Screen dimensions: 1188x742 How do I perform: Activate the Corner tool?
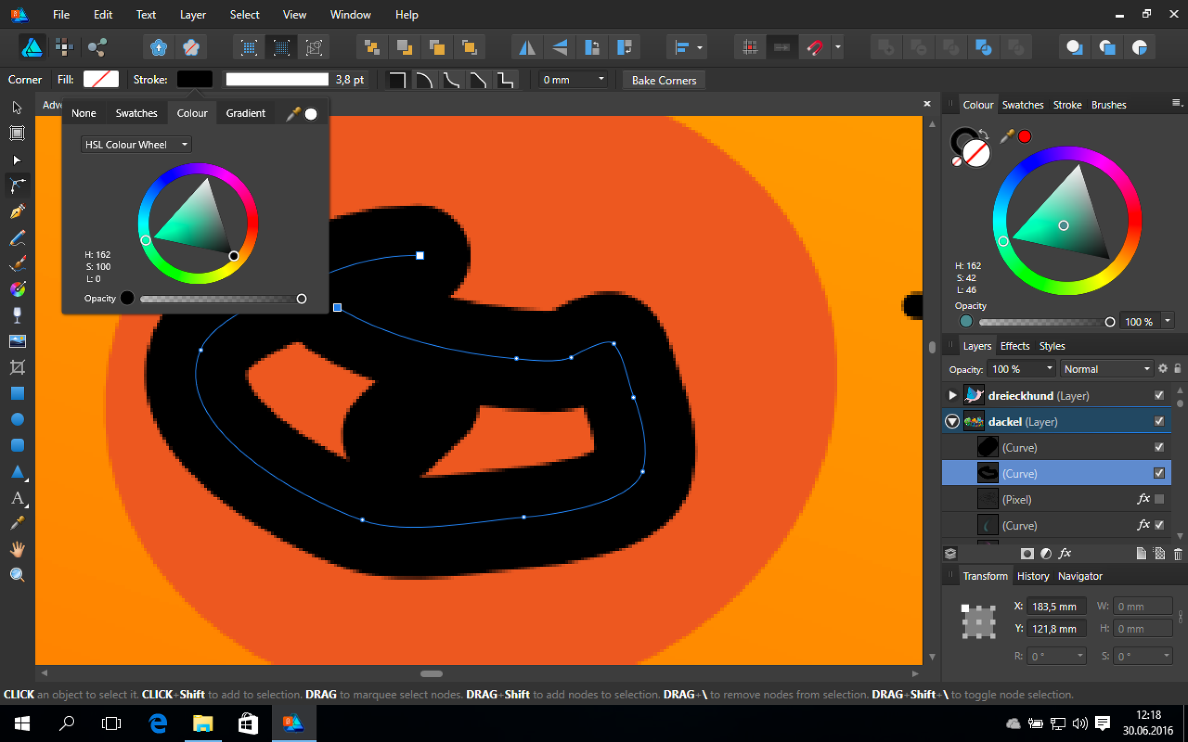pos(17,185)
